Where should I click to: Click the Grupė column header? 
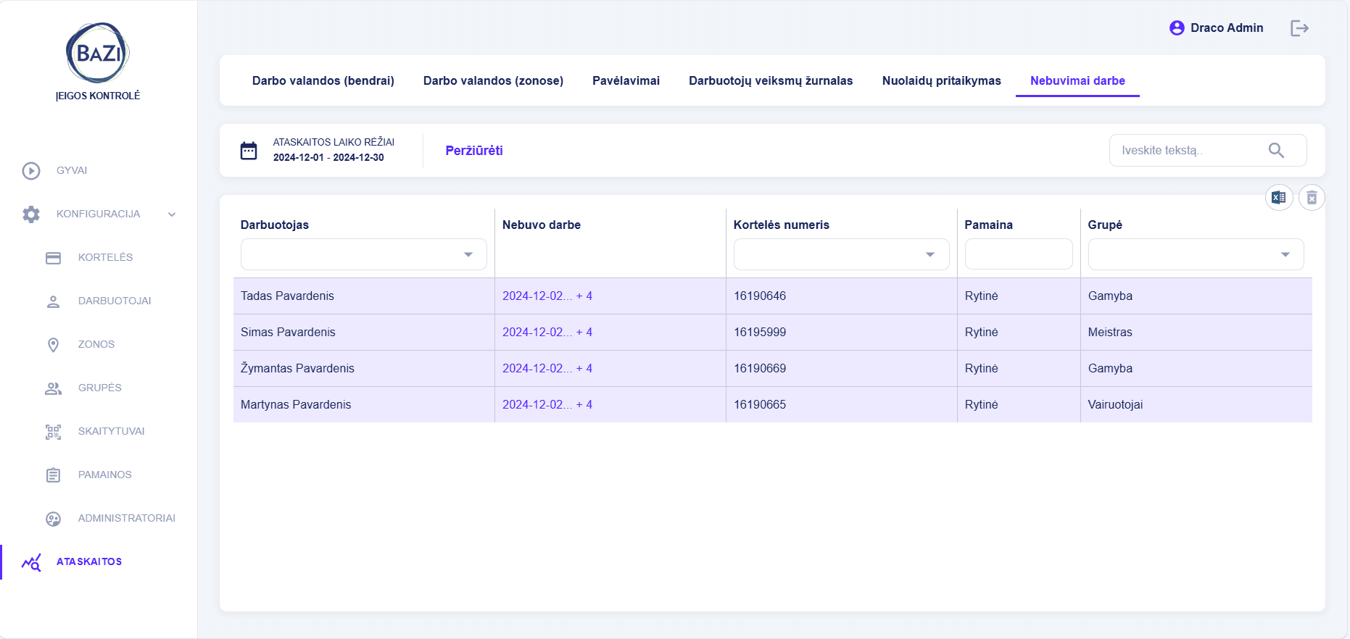point(1105,225)
